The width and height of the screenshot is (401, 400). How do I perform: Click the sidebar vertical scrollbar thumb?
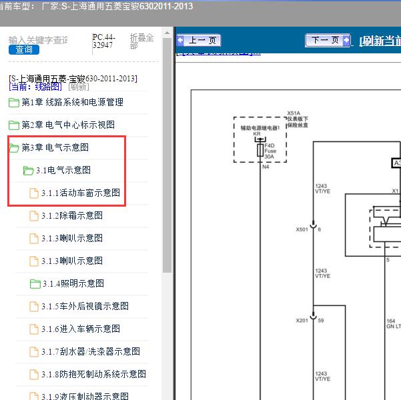(167, 155)
